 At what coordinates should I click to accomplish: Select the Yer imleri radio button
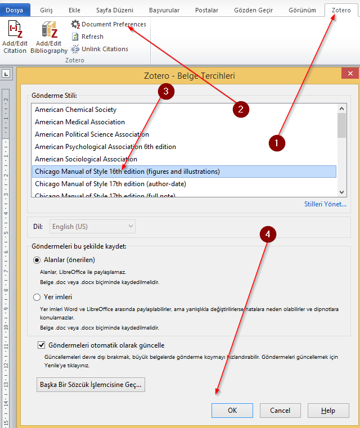pos(37,298)
